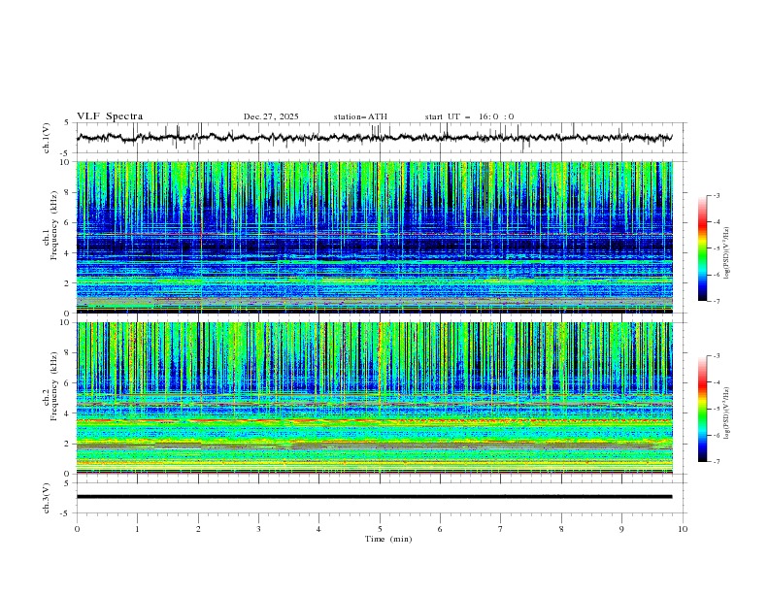Click the ch.1(V) waveform axis label
769x594 pixels.
48,138
